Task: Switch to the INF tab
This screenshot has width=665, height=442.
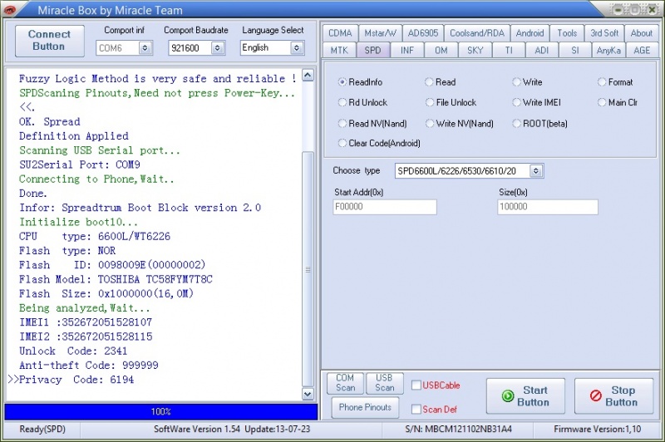Action: coord(407,50)
